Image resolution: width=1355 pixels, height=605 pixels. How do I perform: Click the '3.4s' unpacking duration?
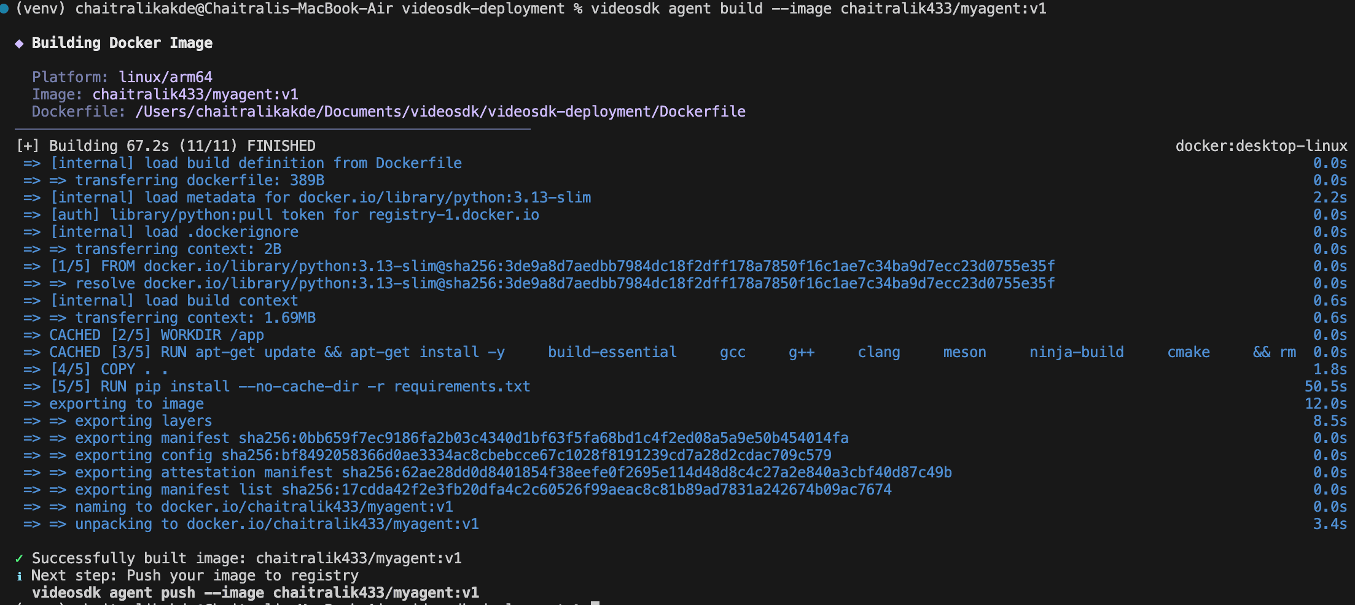click(1330, 524)
